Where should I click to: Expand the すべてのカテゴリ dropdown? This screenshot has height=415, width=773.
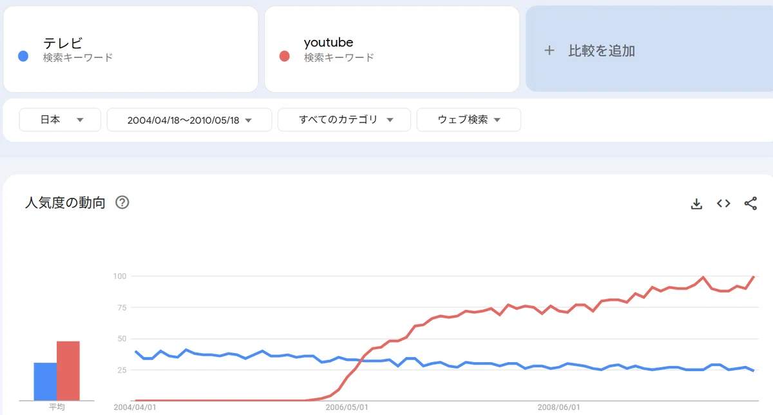pos(344,120)
